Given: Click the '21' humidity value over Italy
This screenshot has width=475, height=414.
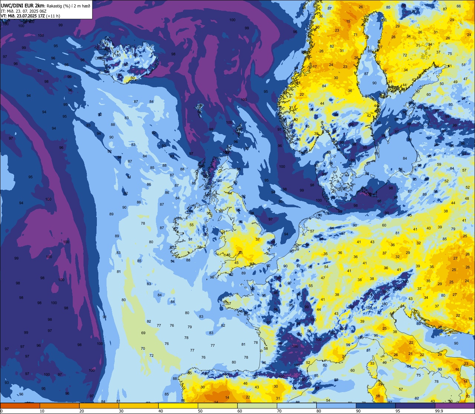Looking at the screenshot, I should tap(410, 354).
